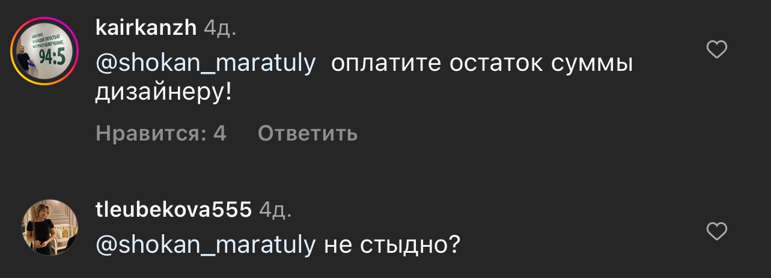Click the word 'дизайнеру!' in the first comment
Image resolution: width=771 pixels, height=278 pixels.
(x=163, y=95)
